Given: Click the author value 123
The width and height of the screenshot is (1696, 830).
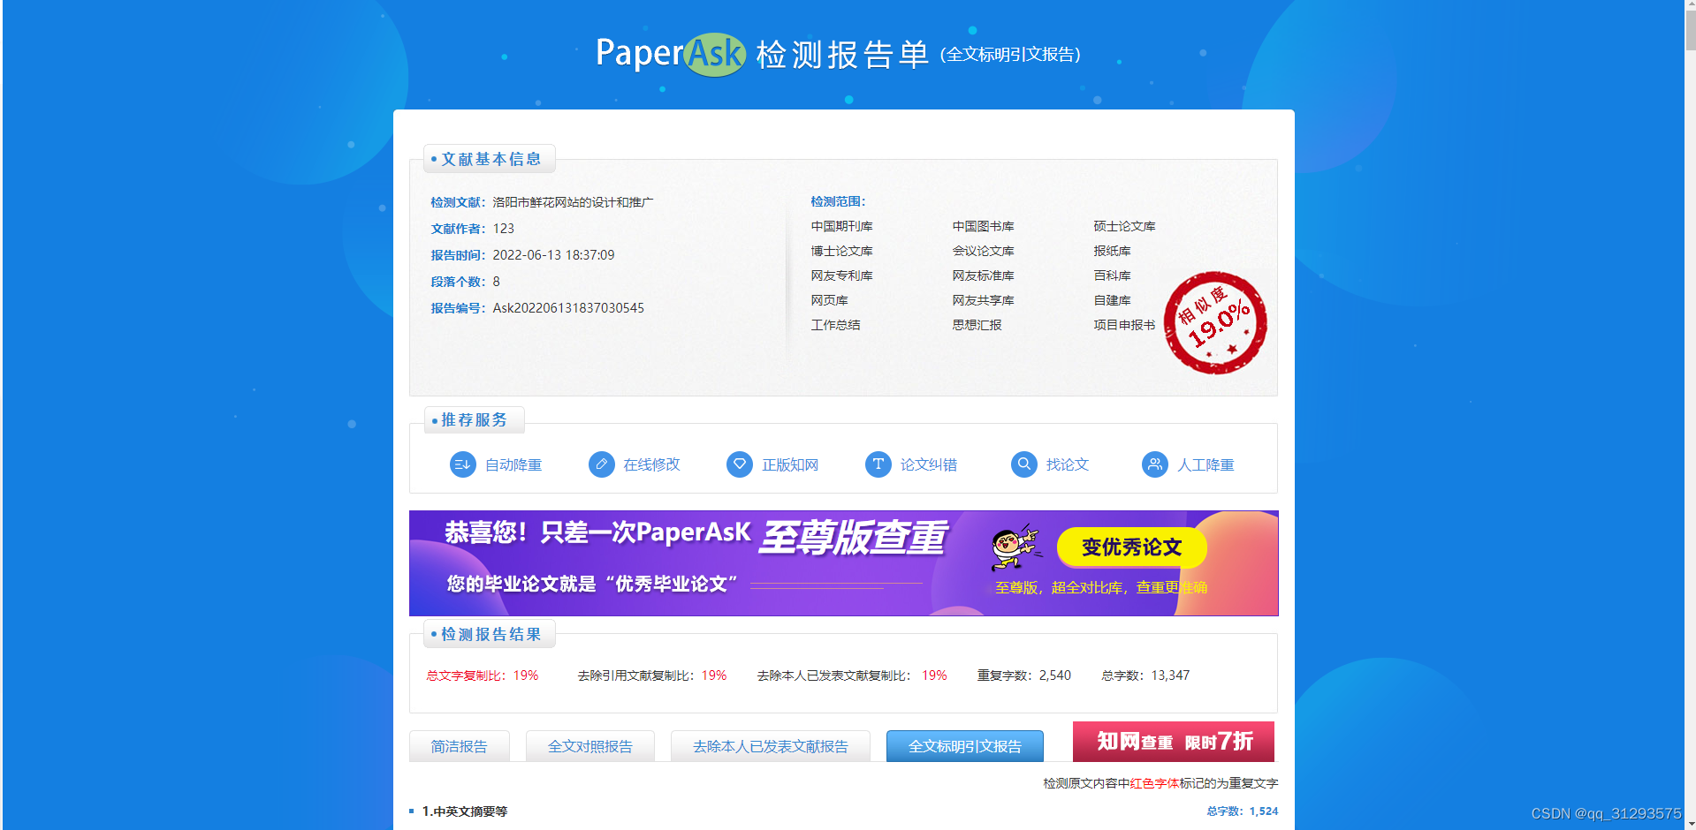Looking at the screenshot, I should [504, 229].
